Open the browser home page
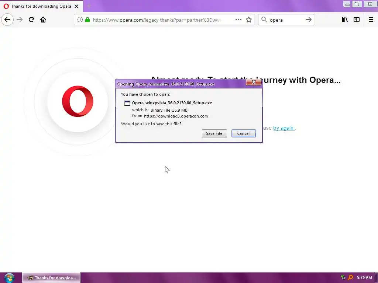 pos(43,20)
